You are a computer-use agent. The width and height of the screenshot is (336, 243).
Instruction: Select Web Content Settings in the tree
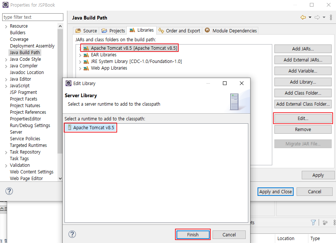(32, 172)
